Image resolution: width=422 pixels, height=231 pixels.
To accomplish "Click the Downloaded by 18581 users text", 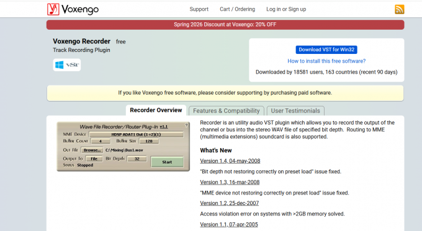I will [x=326, y=72].
